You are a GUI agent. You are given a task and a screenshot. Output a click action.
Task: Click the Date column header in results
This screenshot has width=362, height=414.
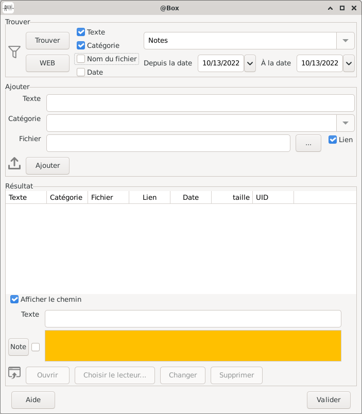pyautogui.click(x=191, y=197)
